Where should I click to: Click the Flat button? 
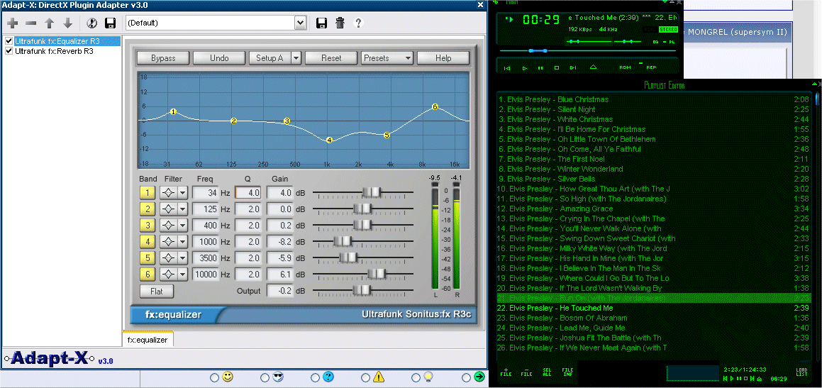point(157,291)
